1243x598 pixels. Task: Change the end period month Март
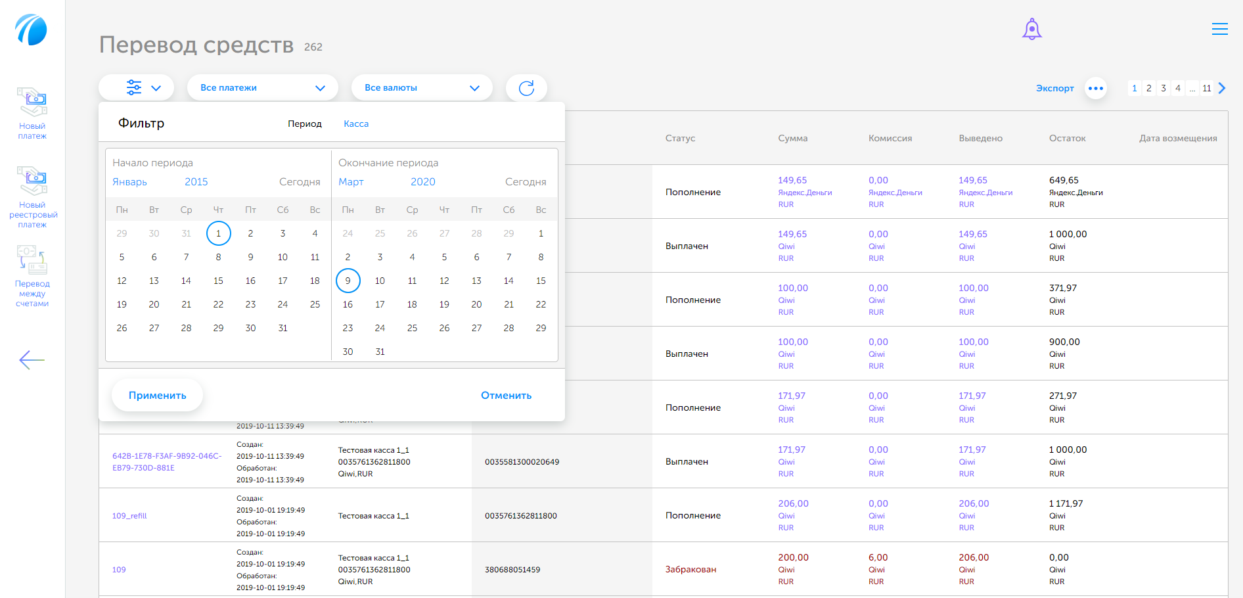[351, 182]
